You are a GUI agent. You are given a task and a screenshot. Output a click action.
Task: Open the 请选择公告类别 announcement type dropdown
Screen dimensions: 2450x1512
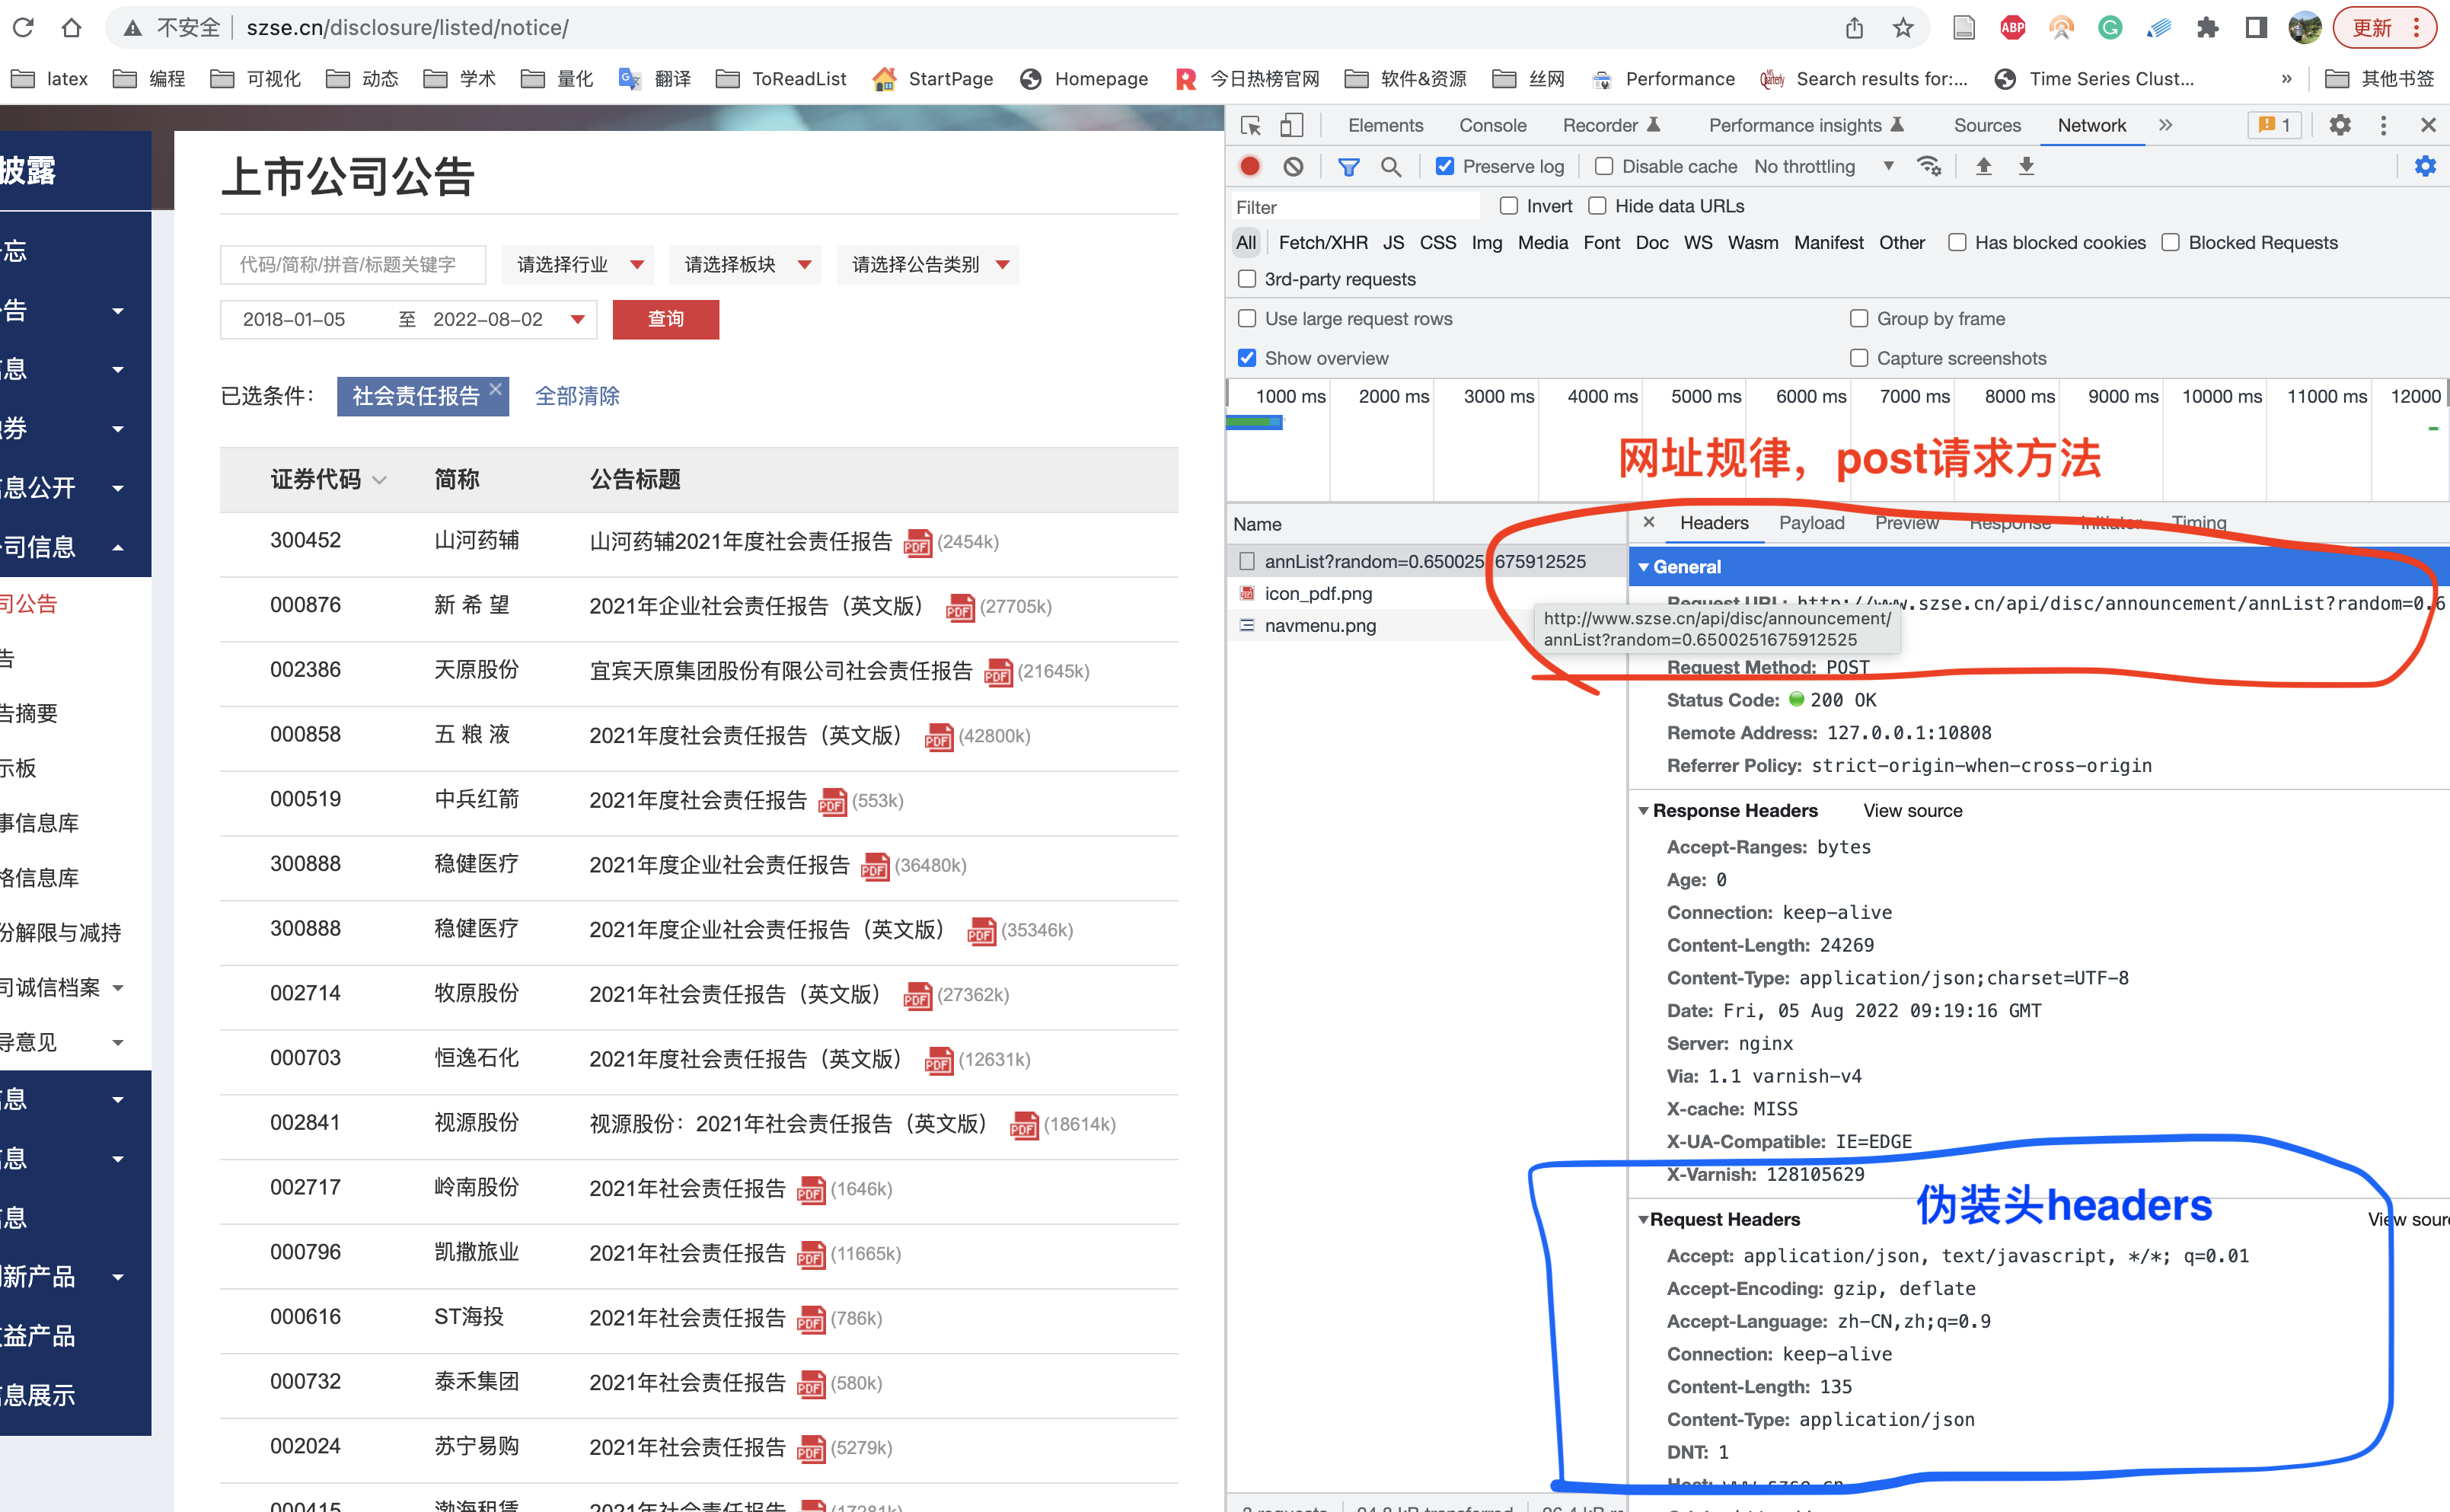coord(926,264)
